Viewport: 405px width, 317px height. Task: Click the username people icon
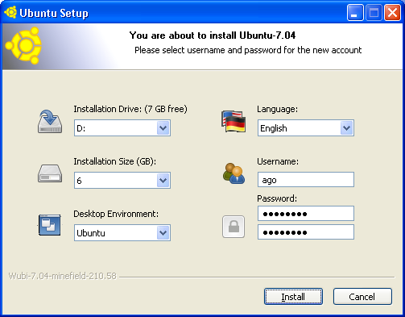[233, 173]
